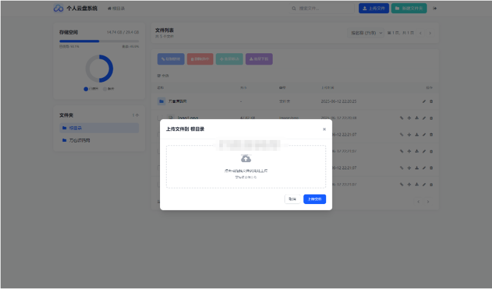The width and height of the screenshot is (492, 289).
Task: Click the 上传时间 column header
Action: coord(328,88)
